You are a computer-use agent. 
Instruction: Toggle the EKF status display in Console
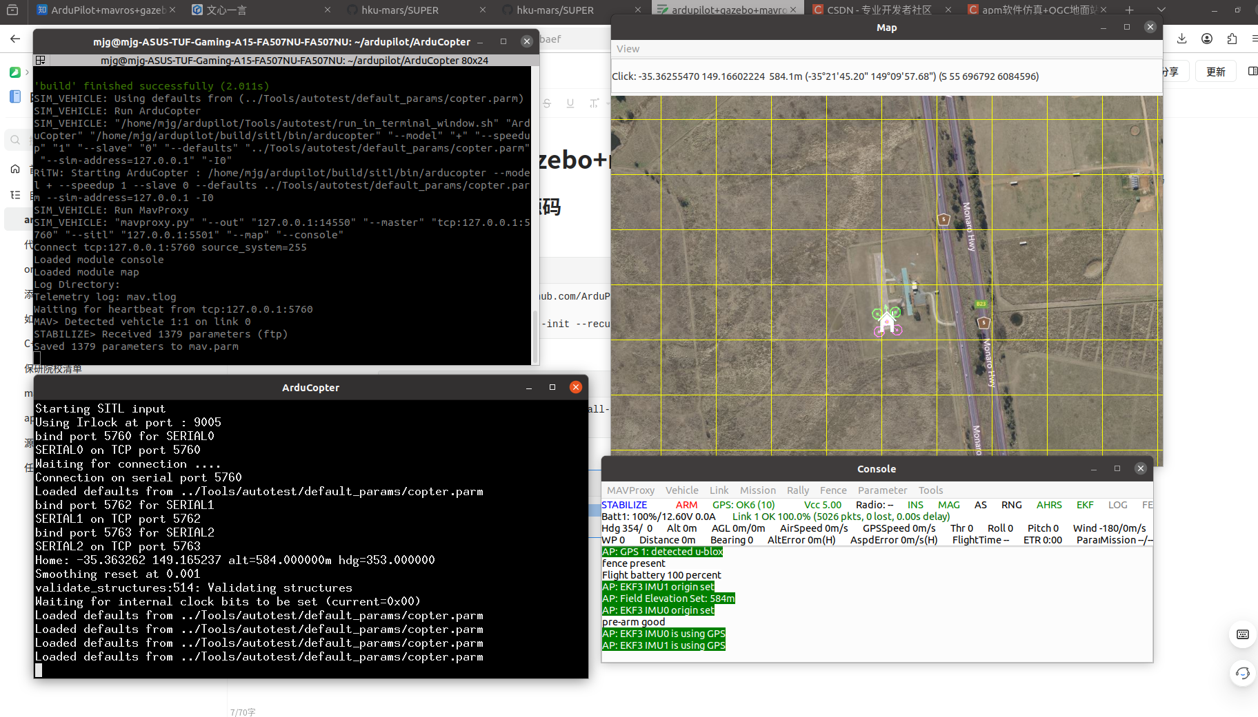tap(1084, 505)
